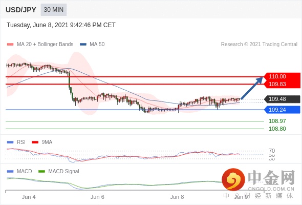
Task: Click the blue upward forecast arrow
Action: click(251, 88)
